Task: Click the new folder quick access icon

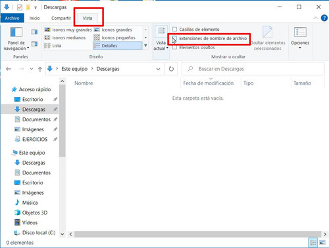Action: (x=28, y=7)
